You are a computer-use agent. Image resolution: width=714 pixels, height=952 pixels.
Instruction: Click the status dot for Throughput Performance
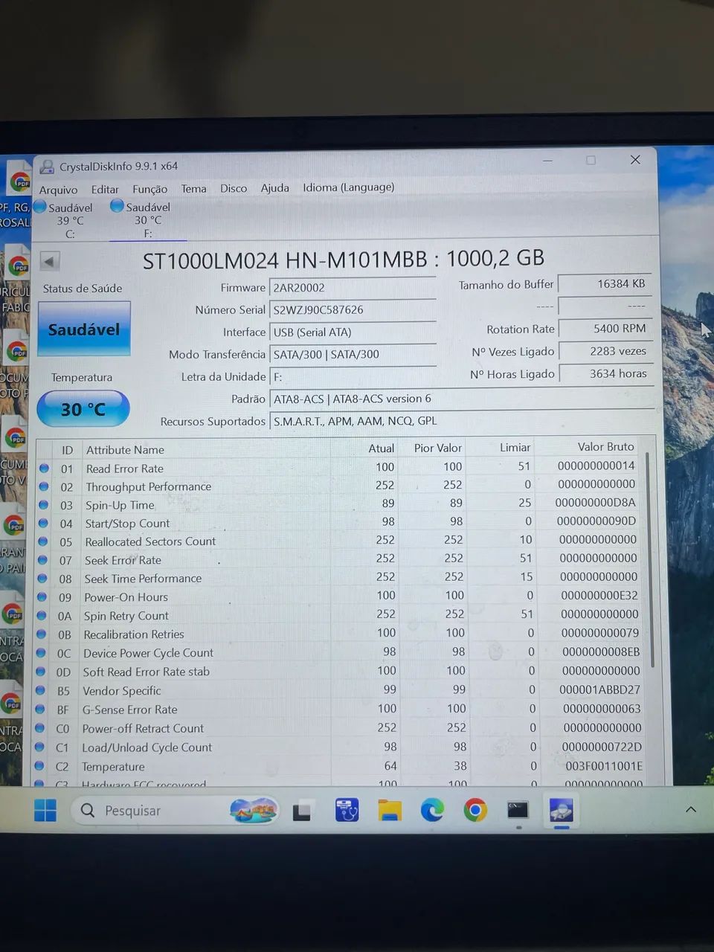44,486
